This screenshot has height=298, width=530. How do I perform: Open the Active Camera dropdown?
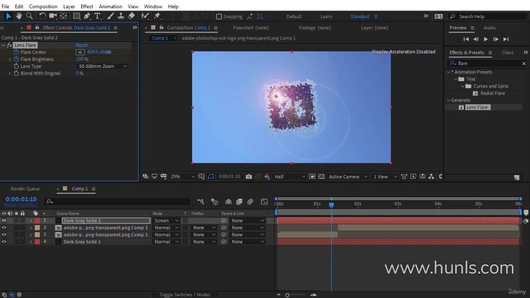coord(348,177)
